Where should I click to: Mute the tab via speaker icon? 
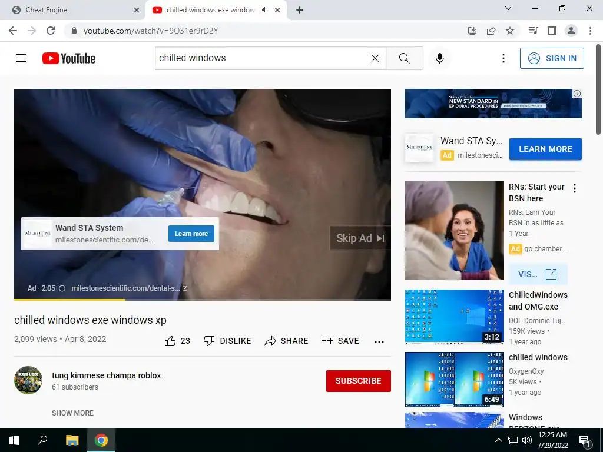(264, 10)
